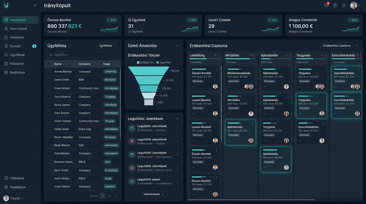This screenshot has width=366, height=204.
Task: Click the Legutóbbi zelent report icon
Action: [131, 181]
